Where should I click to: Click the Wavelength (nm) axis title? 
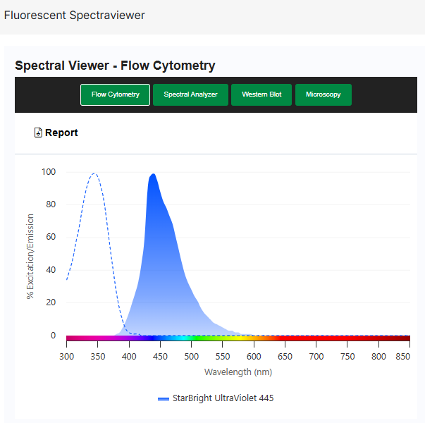pyautogui.click(x=238, y=372)
